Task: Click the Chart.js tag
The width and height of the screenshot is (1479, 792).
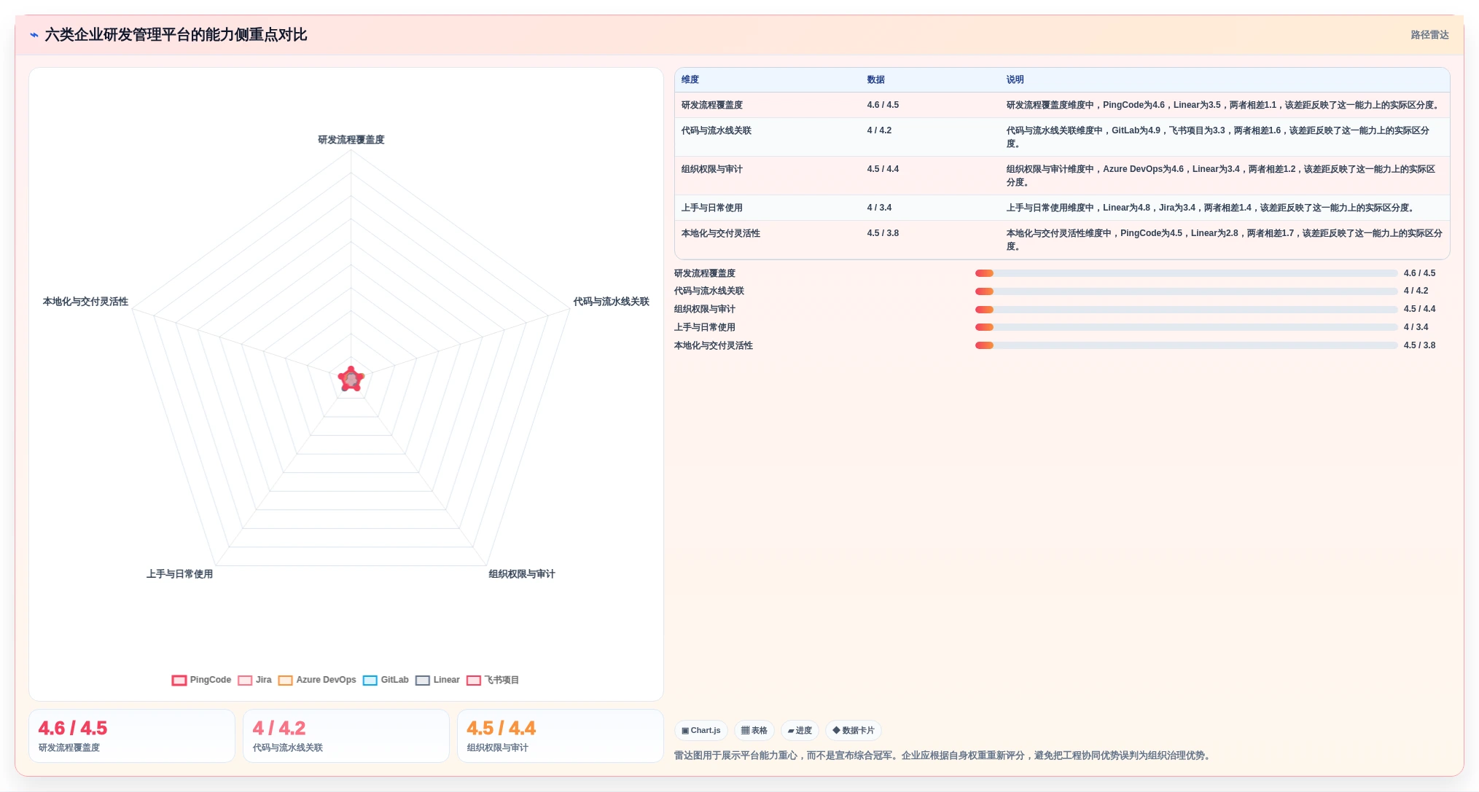Action: point(701,730)
